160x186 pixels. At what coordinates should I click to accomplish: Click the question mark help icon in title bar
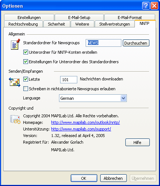146,5
